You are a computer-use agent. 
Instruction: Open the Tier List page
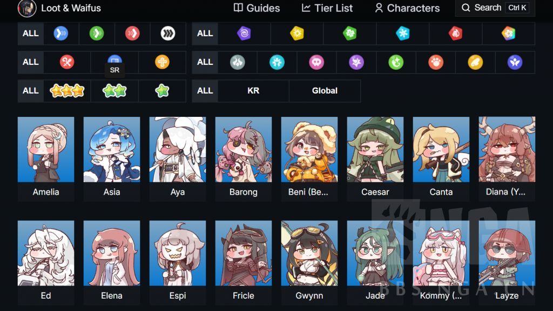(x=327, y=8)
